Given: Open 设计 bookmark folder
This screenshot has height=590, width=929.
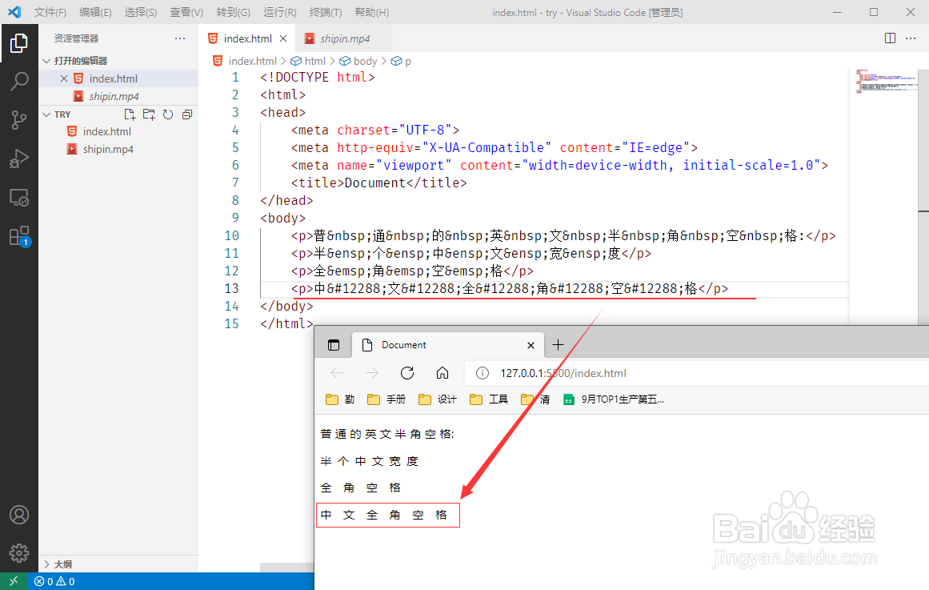Looking at the screenshot, I should pyautogui.click(x=437, y=399).
